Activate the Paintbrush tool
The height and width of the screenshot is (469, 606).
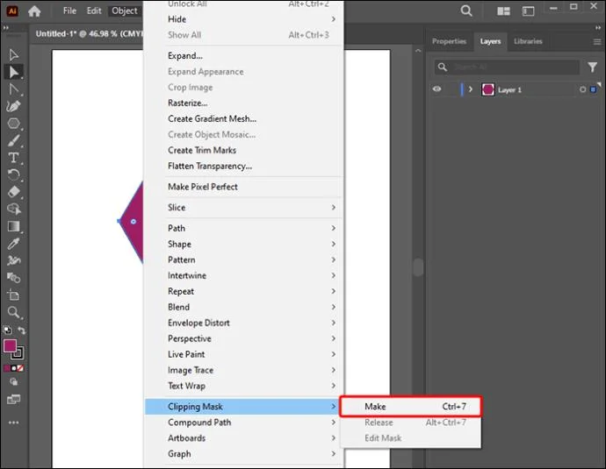[x=13, y=141]
